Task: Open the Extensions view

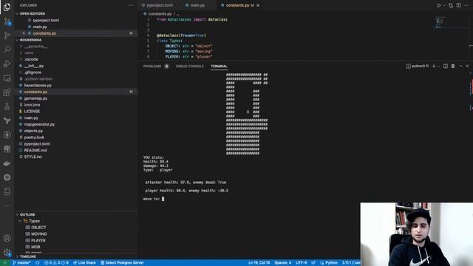Action: [x=7, y=92]
